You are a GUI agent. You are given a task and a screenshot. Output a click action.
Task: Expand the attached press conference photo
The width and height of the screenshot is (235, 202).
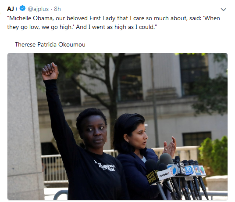point(117,126)
